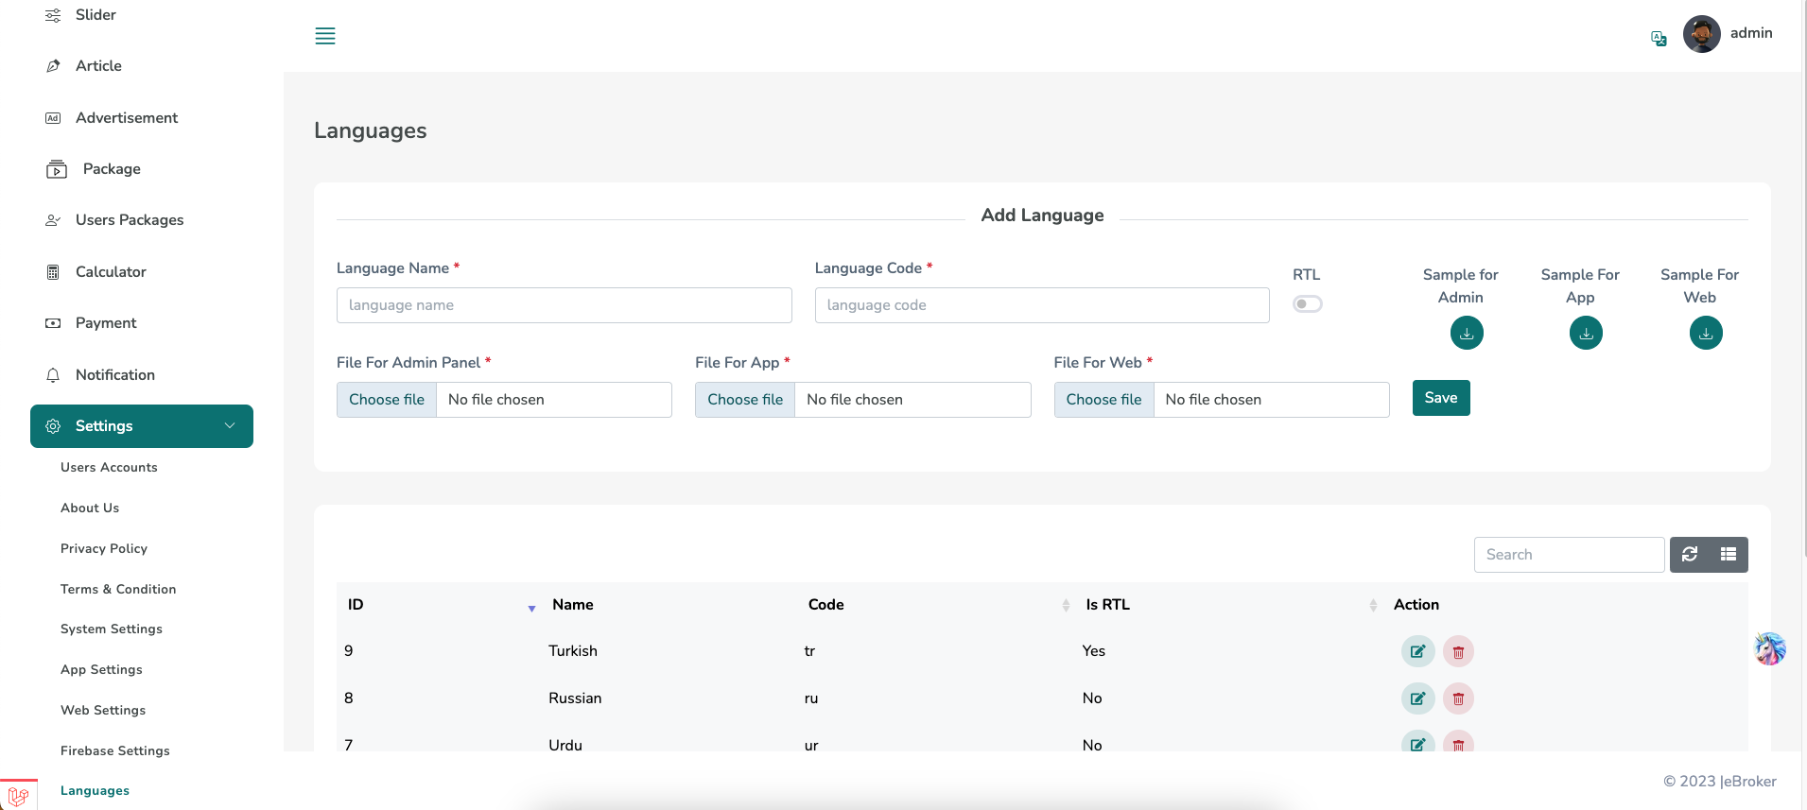
Task: Go to Users Packages page
Action: [130, 220]
